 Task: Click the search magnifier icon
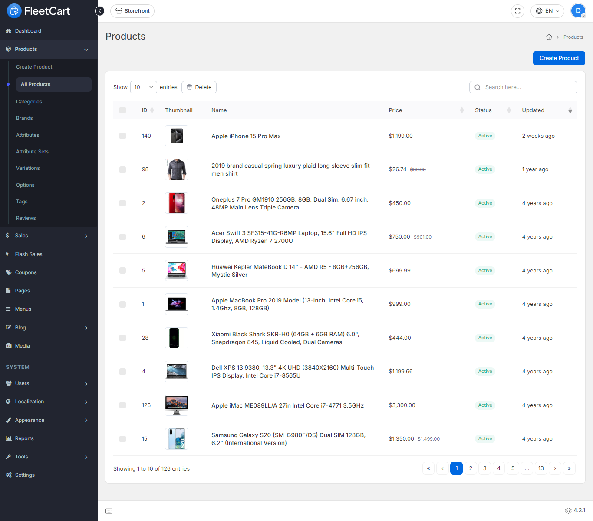click(x=478, y=87)
